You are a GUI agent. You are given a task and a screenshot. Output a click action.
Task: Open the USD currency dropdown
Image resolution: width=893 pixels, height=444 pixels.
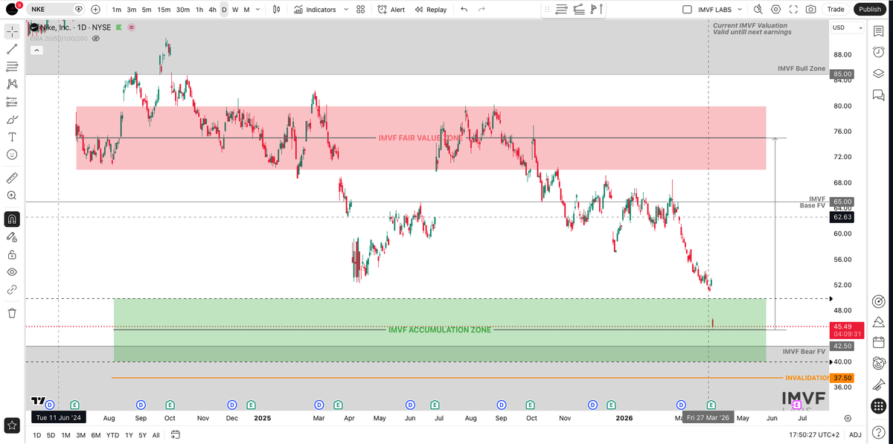coord(848,28)
